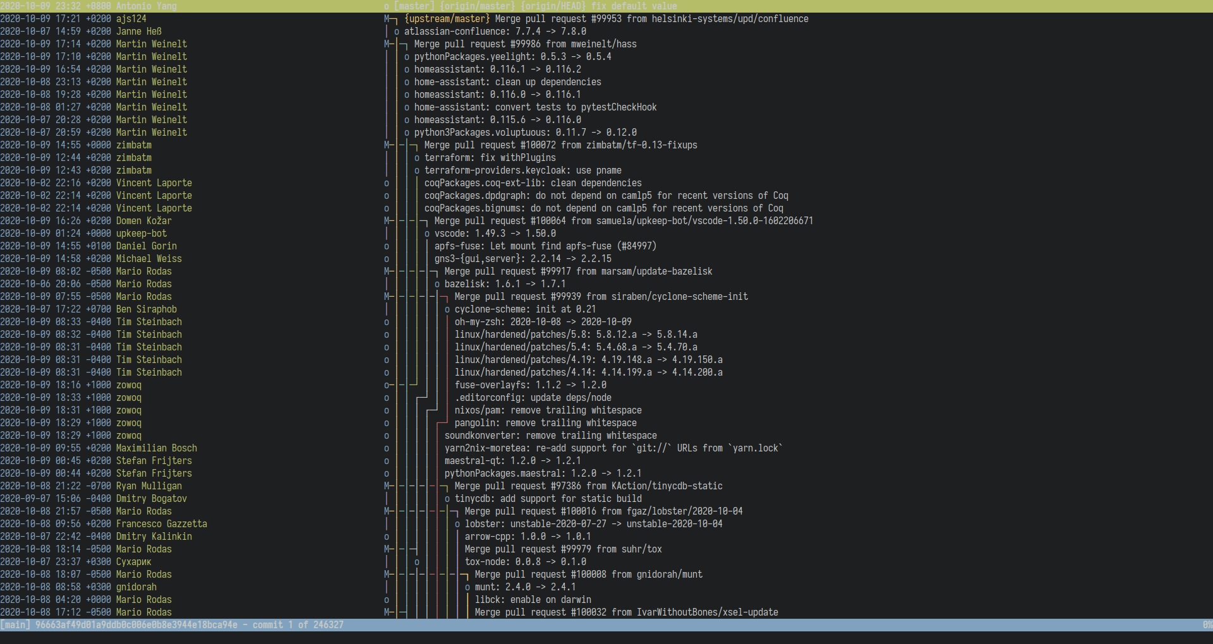Select 'libck: enable on darwin' commit
This screenshot has width=1213, height=644.
click(x=606, y=600)
